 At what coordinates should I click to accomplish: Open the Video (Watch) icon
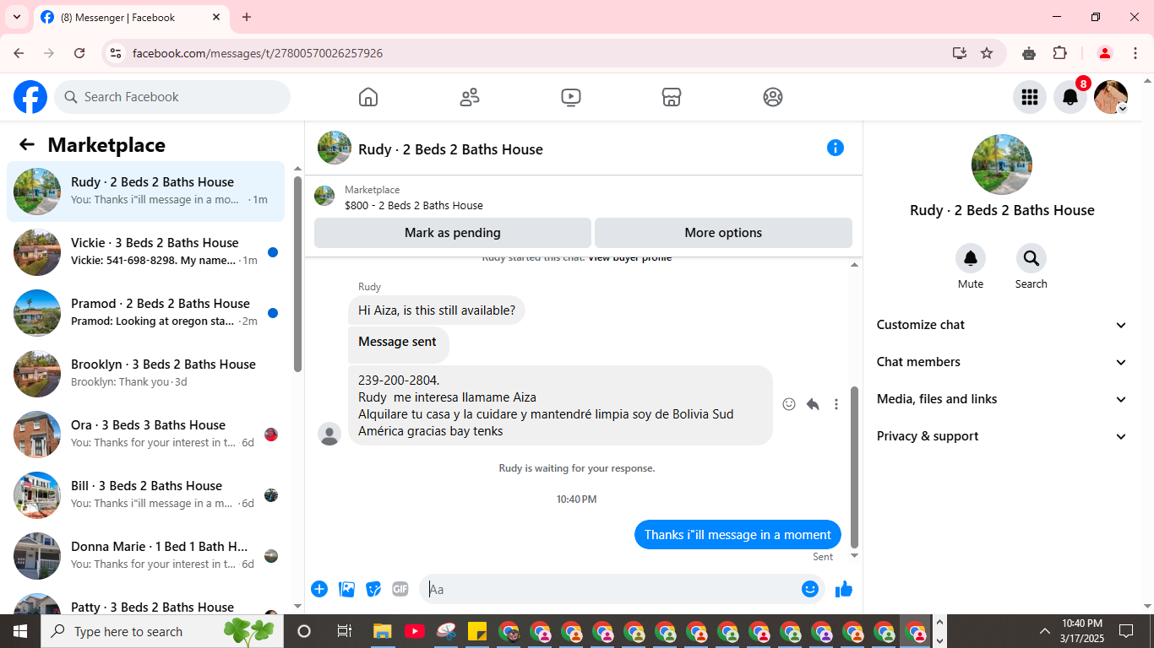click(571, 97)
